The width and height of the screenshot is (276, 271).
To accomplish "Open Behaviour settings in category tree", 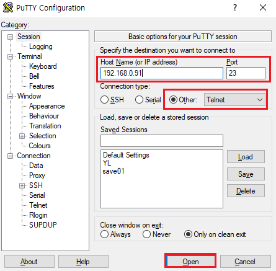I will coord(44,116).
